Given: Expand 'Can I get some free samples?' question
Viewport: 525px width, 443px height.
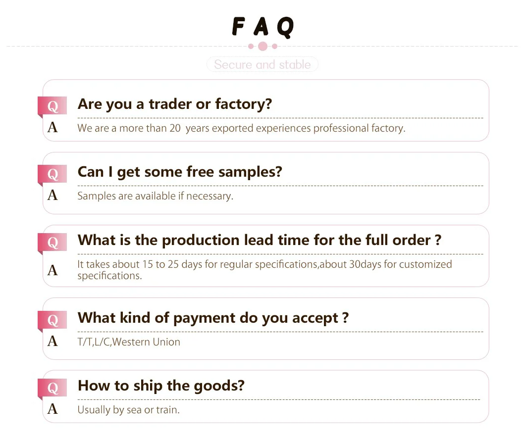Looking at the screenshot, I should point(180,172).
